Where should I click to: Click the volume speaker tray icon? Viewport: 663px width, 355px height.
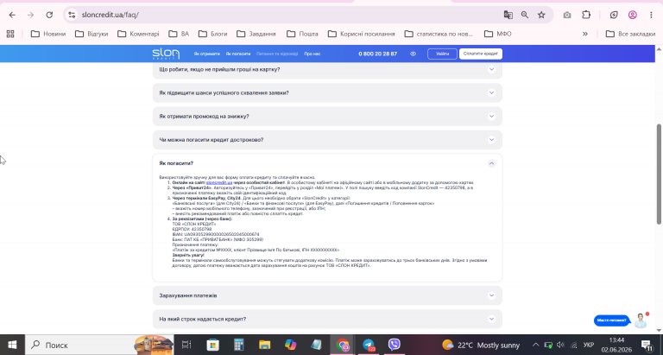coord(560,345)
